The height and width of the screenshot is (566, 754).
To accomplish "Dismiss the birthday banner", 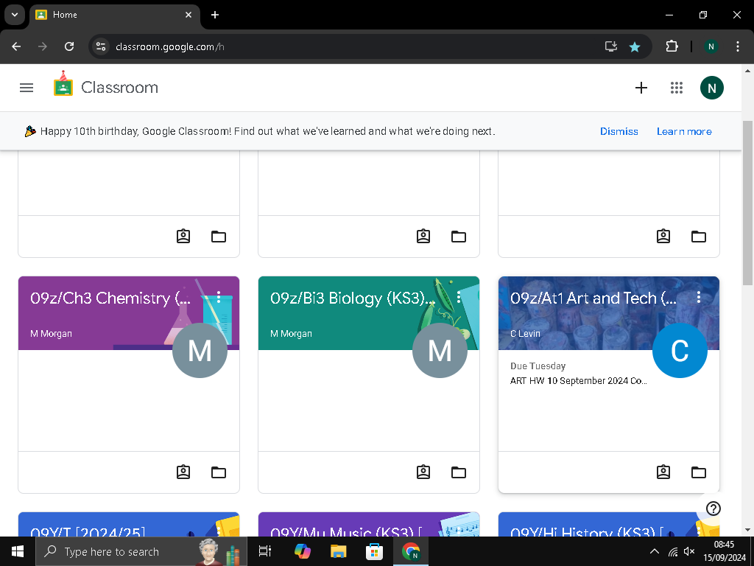I will 619,131.
